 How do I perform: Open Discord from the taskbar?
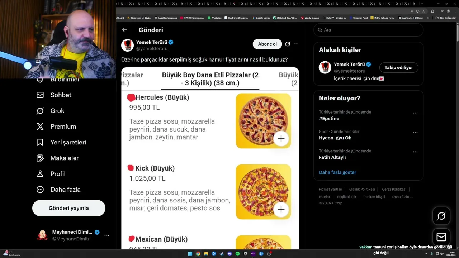point(229,254)
